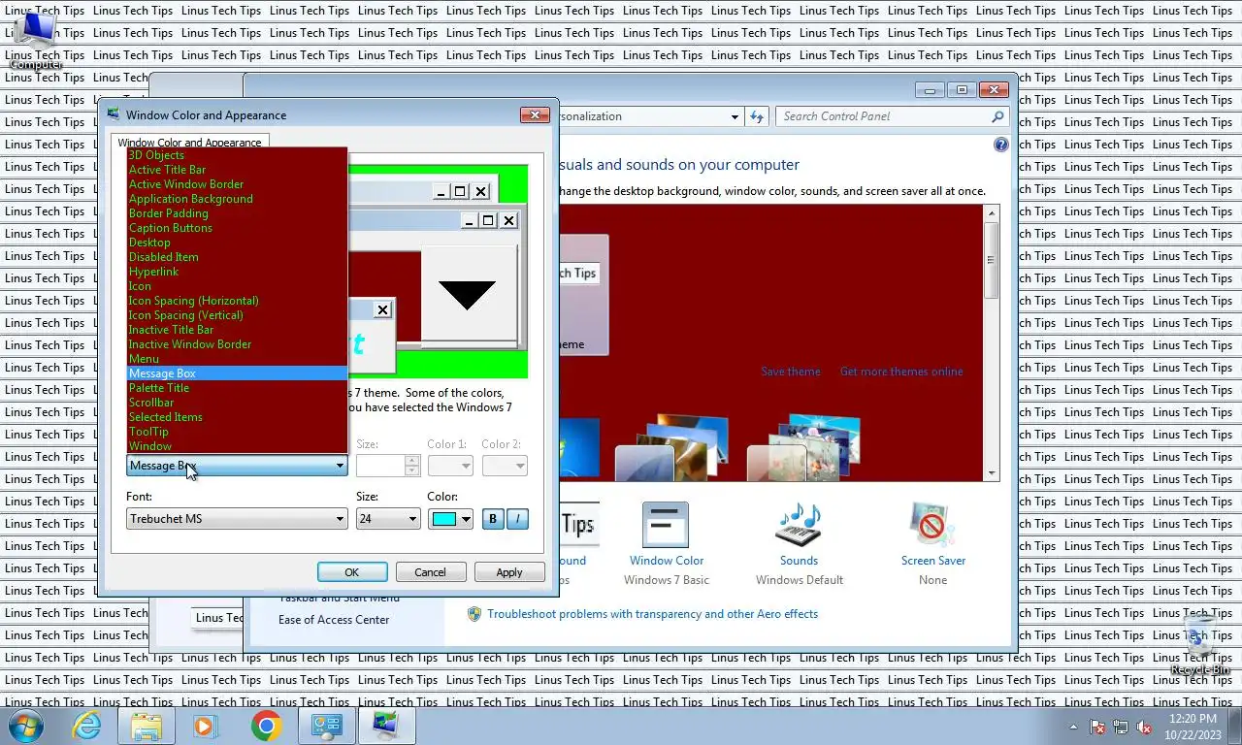Open the Font dropdown showing Trebuchet MS
The image size is (1242, 745).
tap(237, 519)
